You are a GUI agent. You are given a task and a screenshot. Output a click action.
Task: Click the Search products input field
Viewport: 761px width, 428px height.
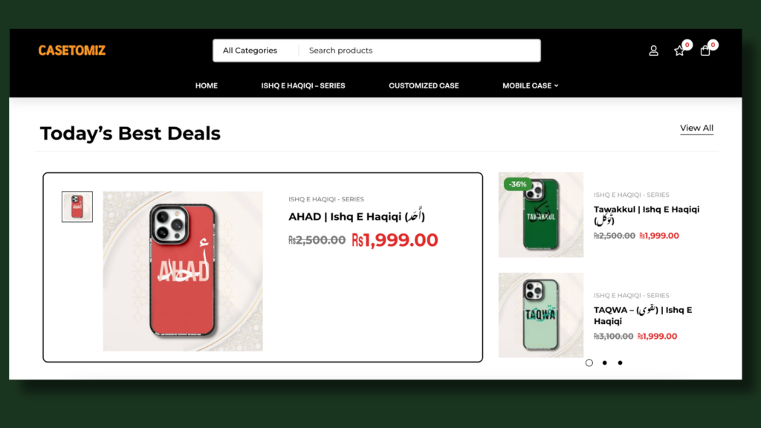click(x=419, y=51)
